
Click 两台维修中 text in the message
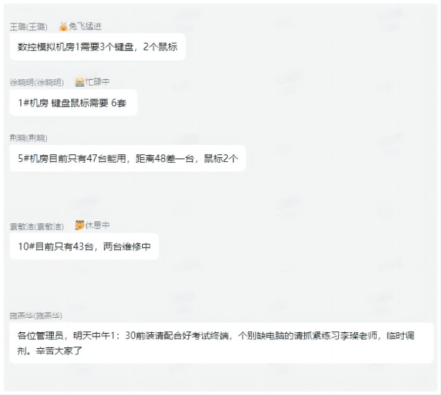[127, 246]
